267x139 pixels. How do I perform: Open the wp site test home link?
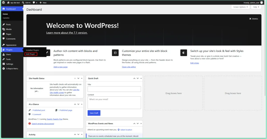coord(14,3)
